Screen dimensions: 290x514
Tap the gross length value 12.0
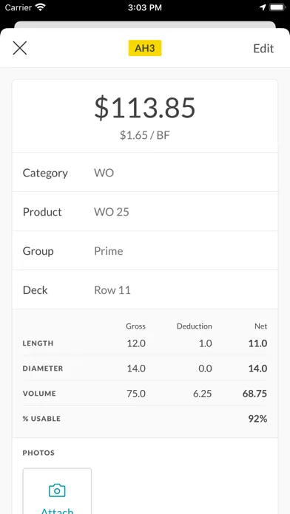click(x=136, y=343)
